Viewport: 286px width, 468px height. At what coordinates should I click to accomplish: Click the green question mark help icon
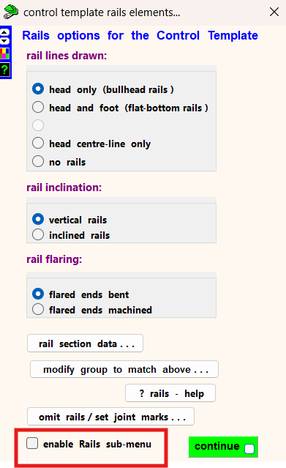tap(4, 70)
